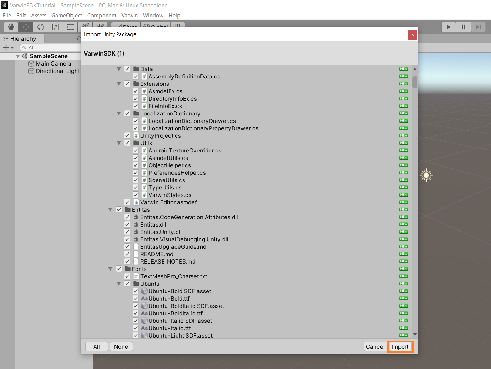Open the Varwin menu
Screen dimensions: 491x369
pos(130,16)
